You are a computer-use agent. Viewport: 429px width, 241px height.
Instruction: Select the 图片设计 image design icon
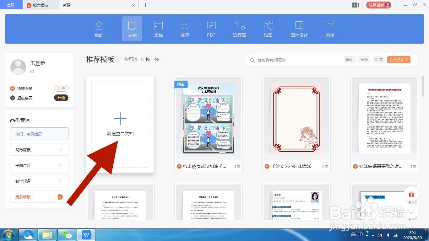point(299,29)
